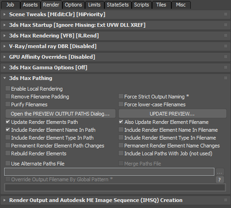Click the grip icon on Render Output IMSQ rollout
This screenshot has width=231, height=208.
[225, 200]
